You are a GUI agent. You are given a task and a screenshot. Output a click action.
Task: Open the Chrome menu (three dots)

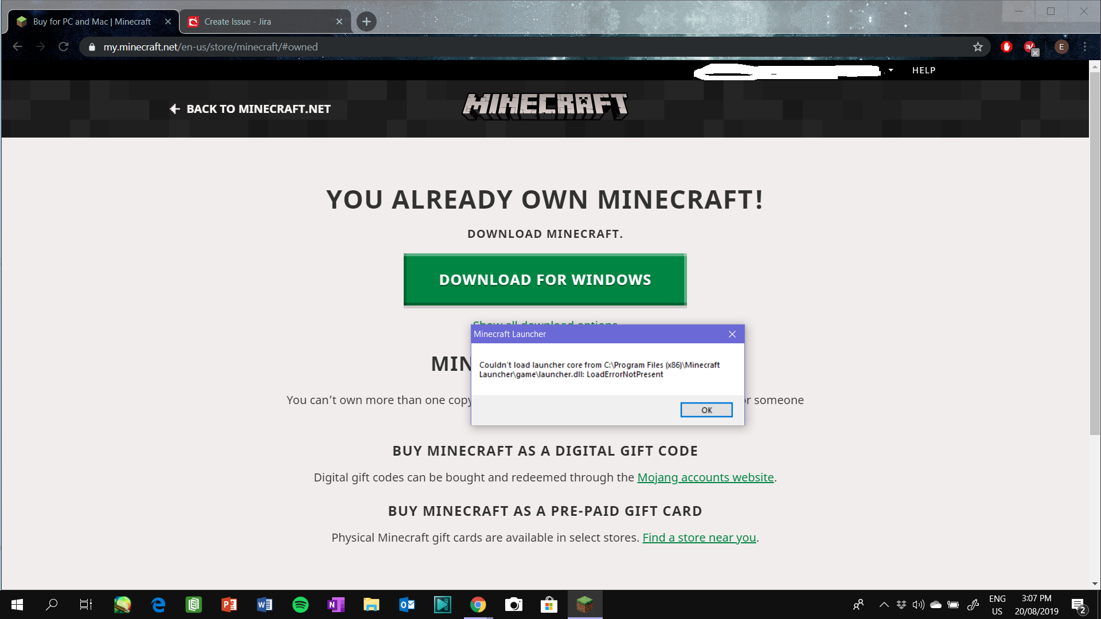1084,47
